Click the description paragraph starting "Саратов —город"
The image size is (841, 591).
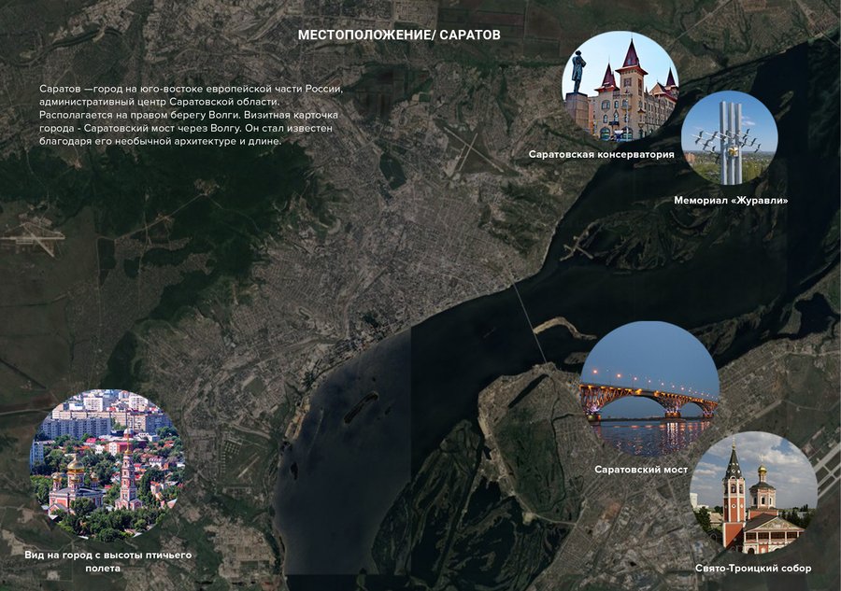(x=191, y=115)
